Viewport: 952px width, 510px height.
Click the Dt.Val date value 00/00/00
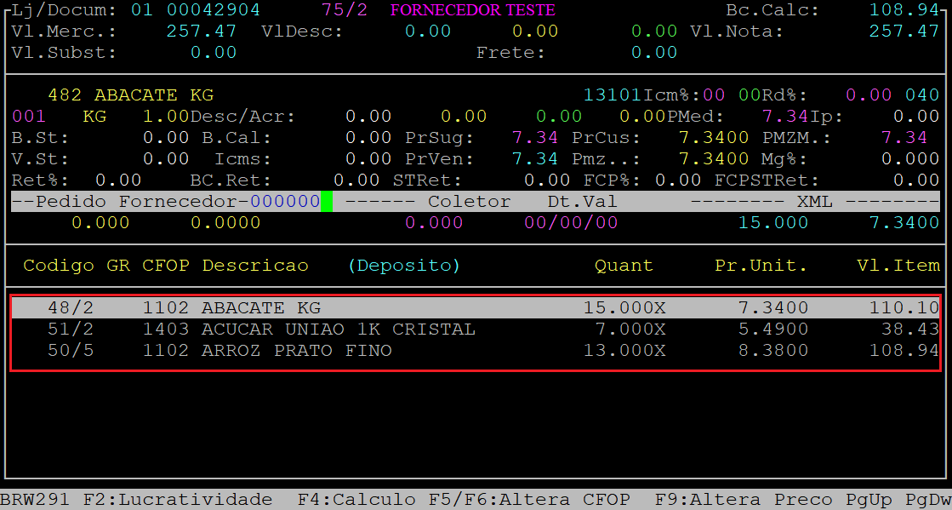[x=570, y=223]
